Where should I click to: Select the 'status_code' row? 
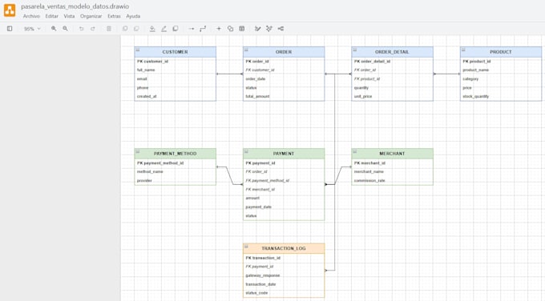click(x=284, y=293)
